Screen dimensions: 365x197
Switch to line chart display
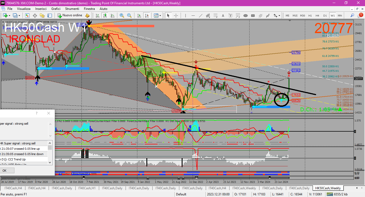point(112,15)
